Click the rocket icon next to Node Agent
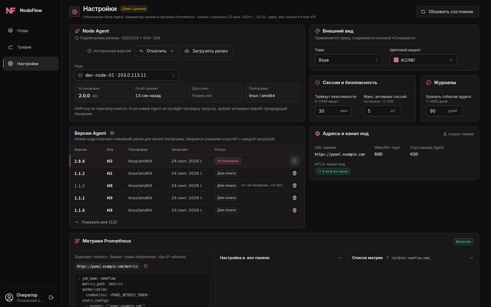Screen dimensions: 491x307 click(x=77, y=31)
